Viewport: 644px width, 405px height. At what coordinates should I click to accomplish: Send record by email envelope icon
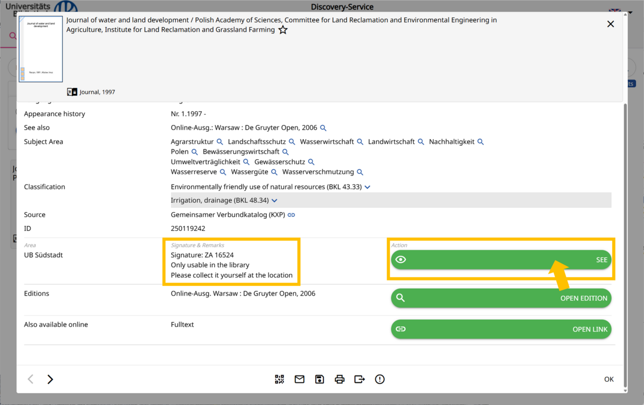pos(299,379)
